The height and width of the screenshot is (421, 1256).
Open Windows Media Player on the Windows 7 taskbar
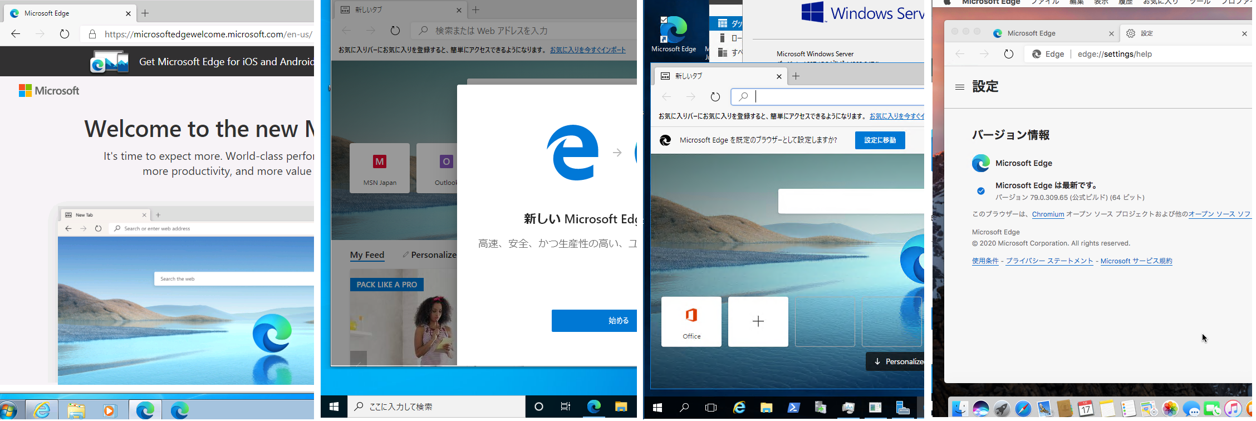point(109,411)
